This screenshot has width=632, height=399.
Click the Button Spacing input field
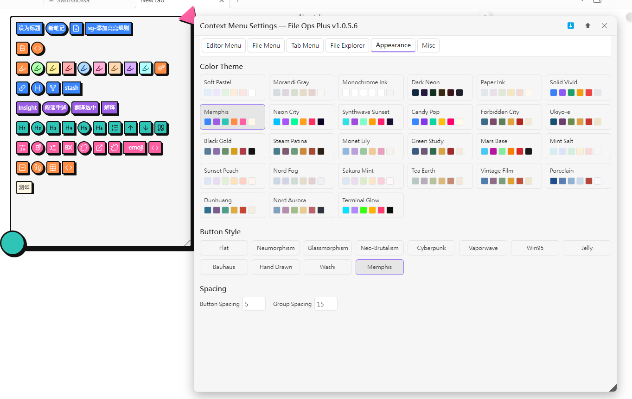(x=254, y=304)
